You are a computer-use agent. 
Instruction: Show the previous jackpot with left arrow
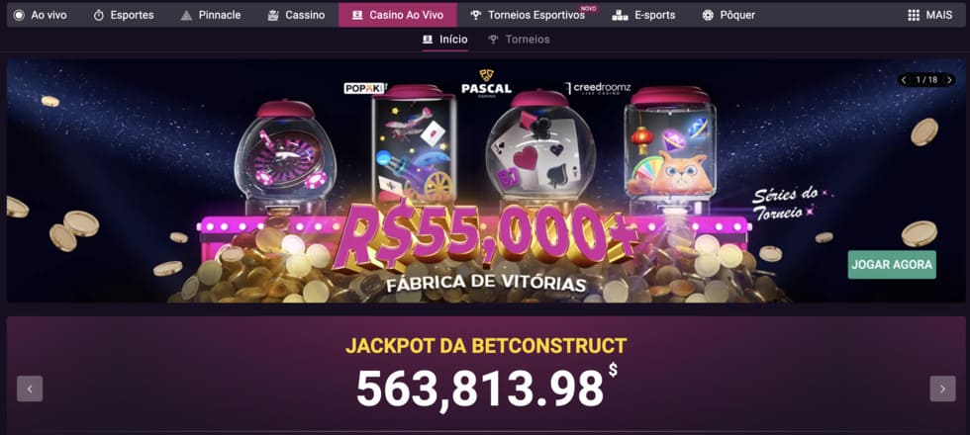click(30, 389)
